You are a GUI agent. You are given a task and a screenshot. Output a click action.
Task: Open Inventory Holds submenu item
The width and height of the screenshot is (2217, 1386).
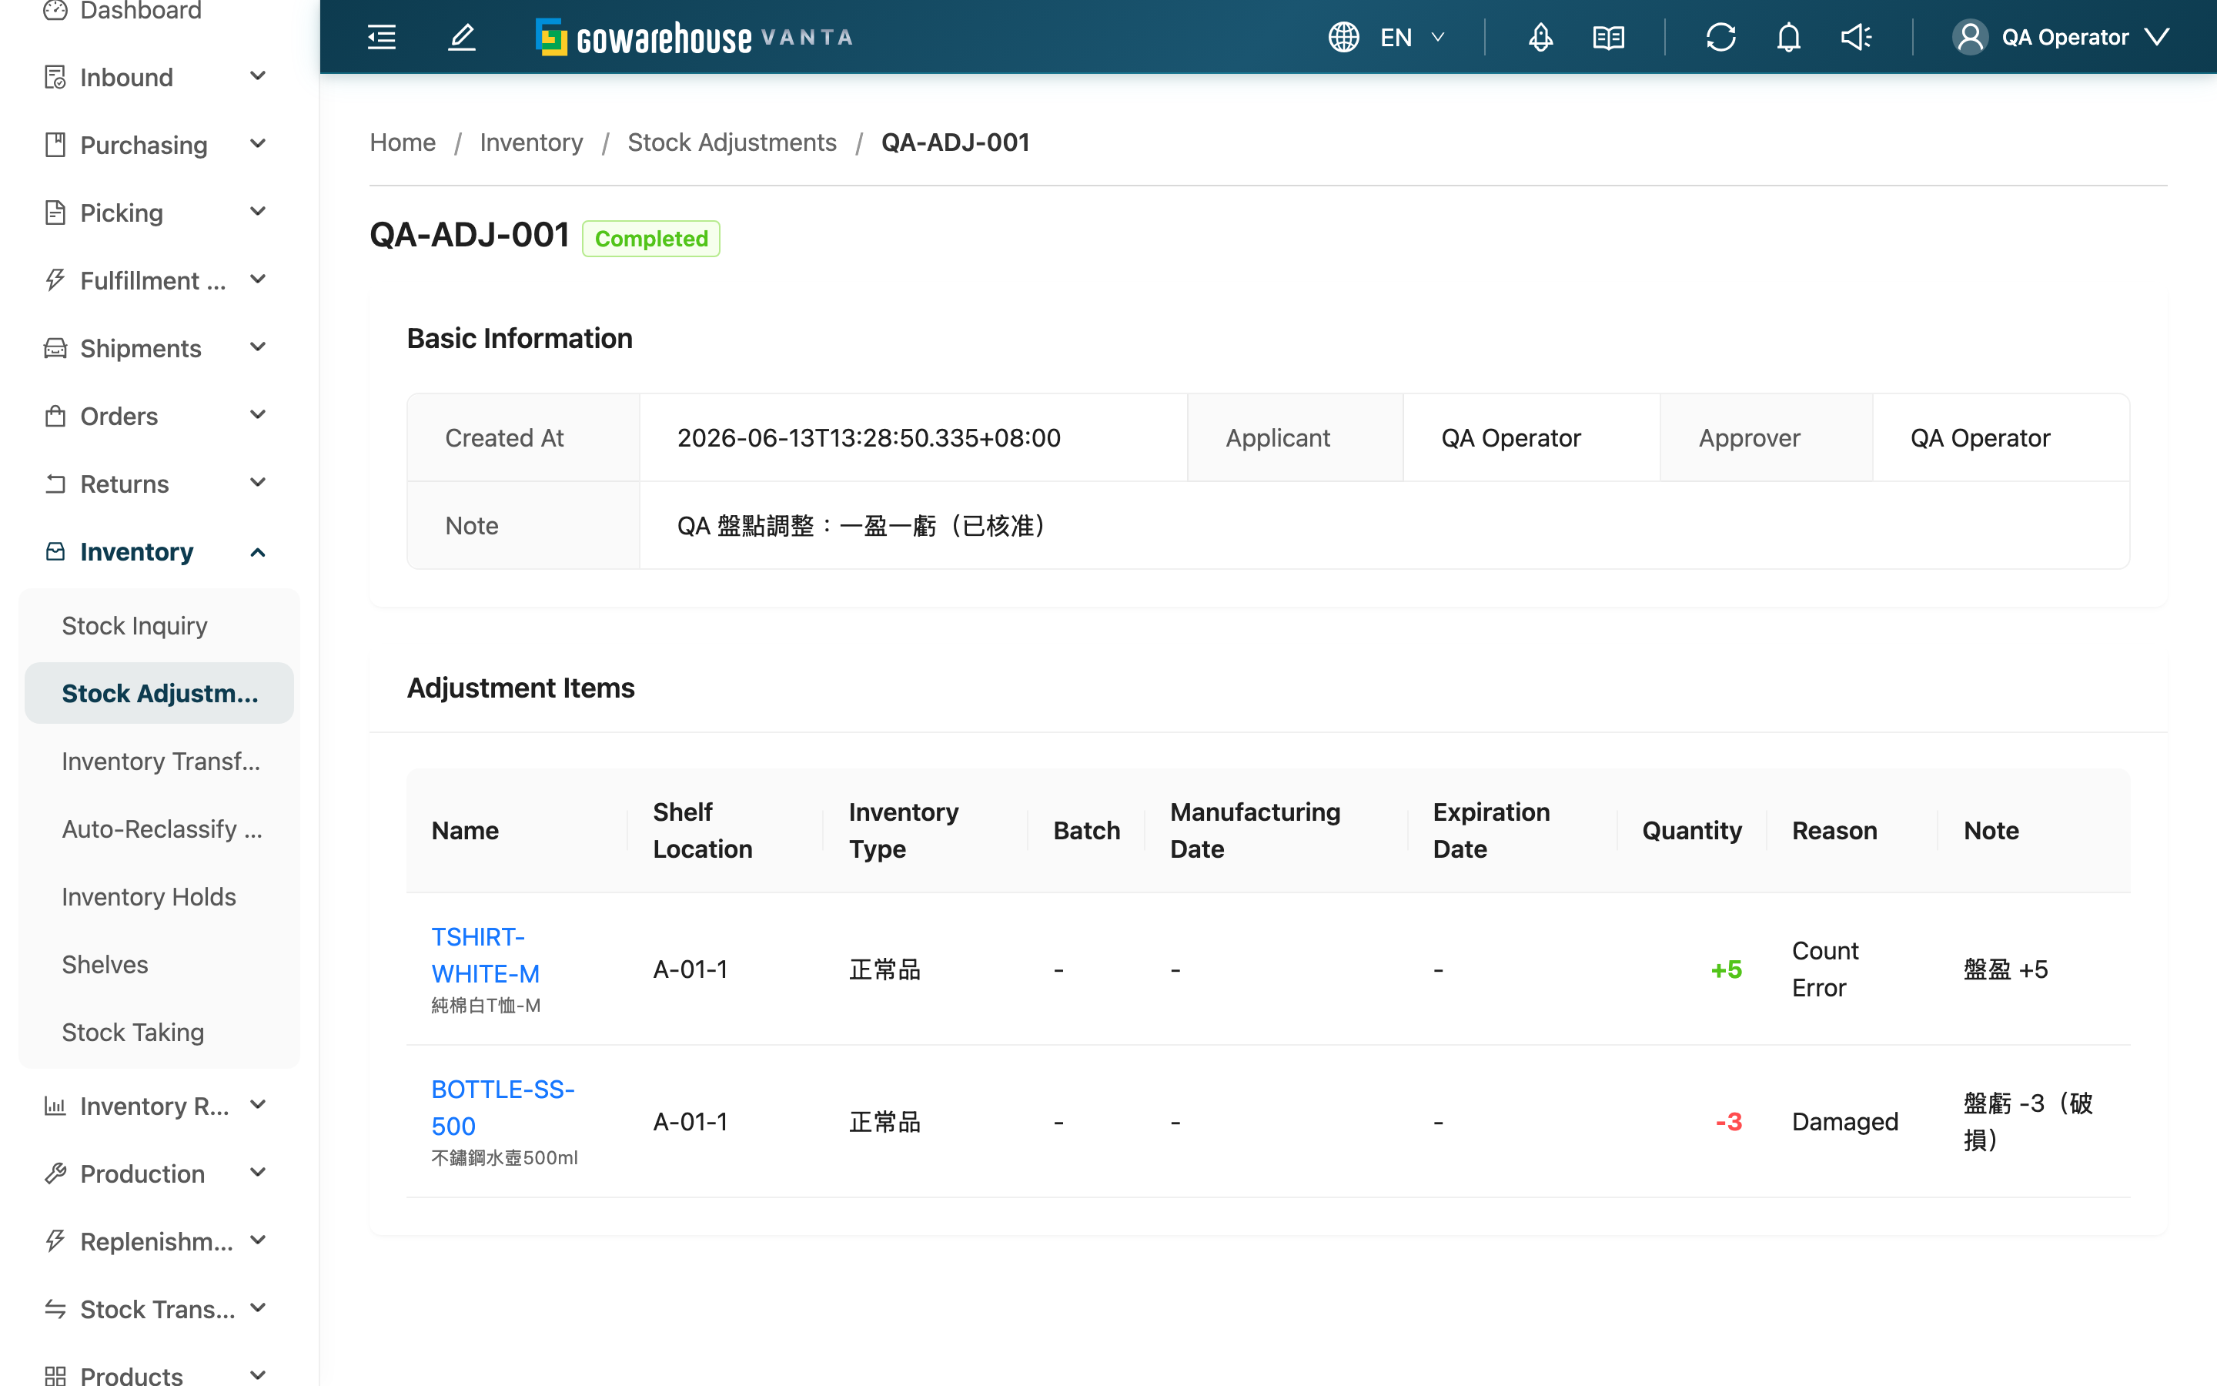[159, 896]
